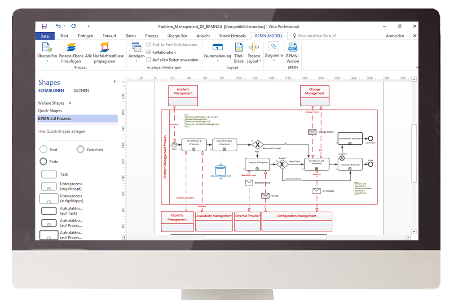The image size is (449, 300).
Task: Toggle End-to-End-Kollaboration checkbox
Action: click(149, 44)
